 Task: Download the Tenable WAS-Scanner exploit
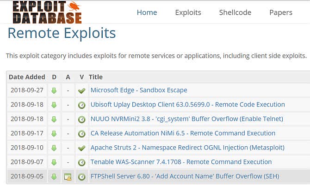[x=54, y=162]
